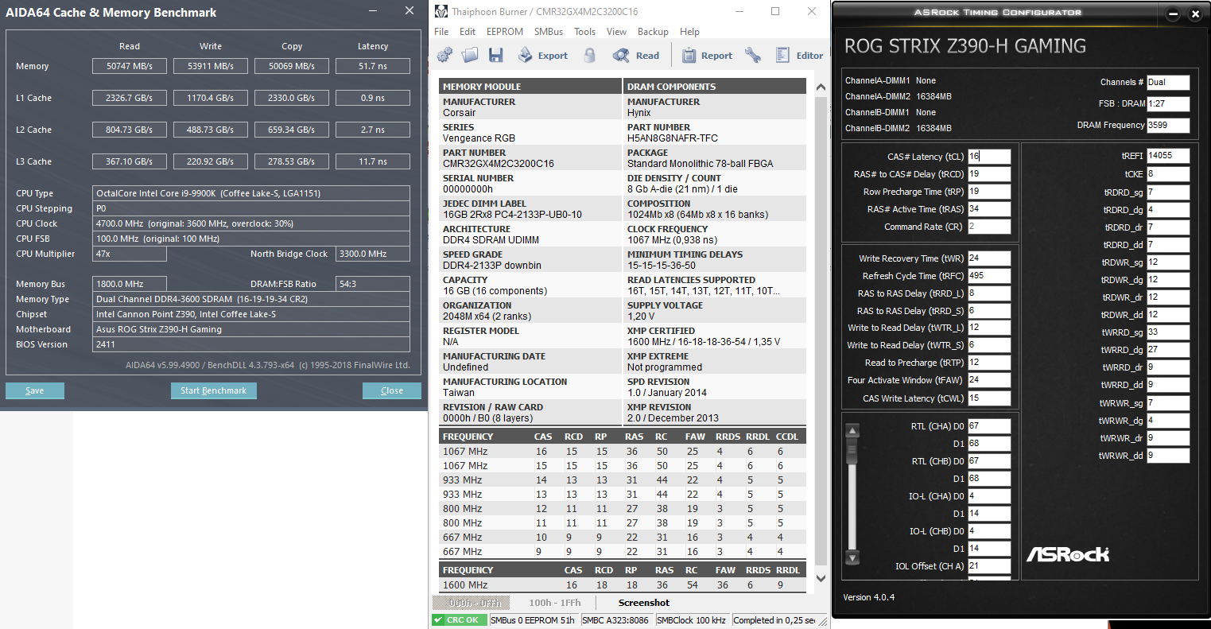Click the gear settings icon in Thaiphoon Burner toolbar
The image size is (1211, 629).
click(x=444, y=55)
